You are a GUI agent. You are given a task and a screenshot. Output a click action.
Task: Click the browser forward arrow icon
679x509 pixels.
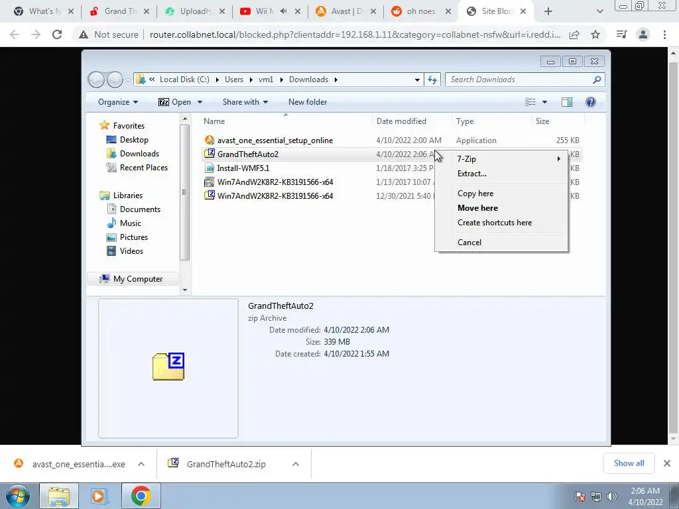click(36, 34)
